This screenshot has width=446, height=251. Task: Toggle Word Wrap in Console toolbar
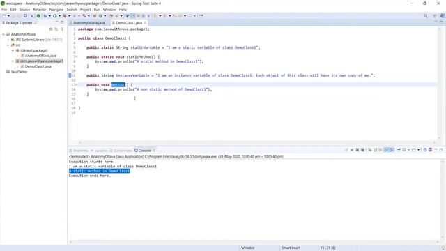(380, 150)
